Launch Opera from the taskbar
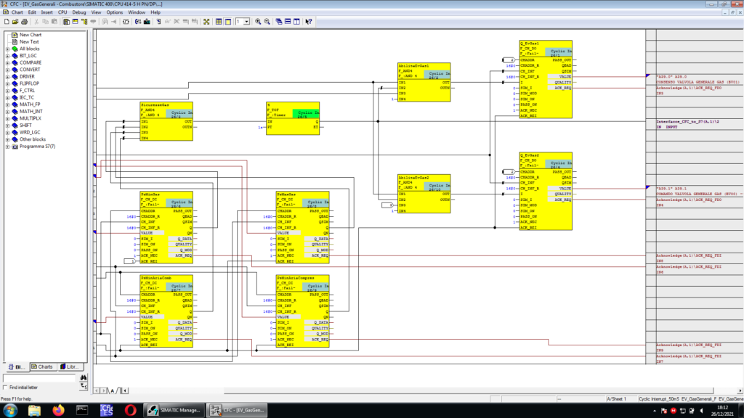This screenshot has height=418, width=744. click(131, 411)
